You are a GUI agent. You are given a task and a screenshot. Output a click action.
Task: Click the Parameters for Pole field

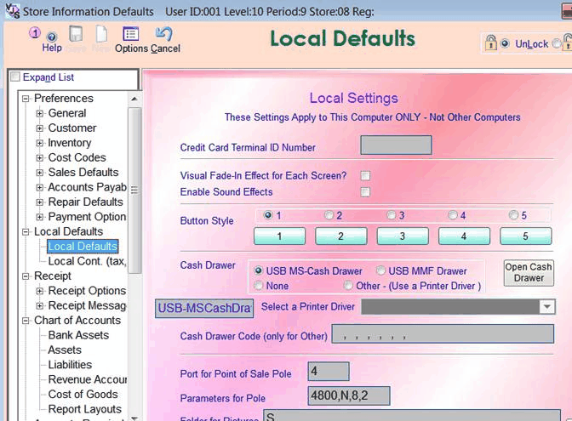pyautogui.click(x=349, y=395)
